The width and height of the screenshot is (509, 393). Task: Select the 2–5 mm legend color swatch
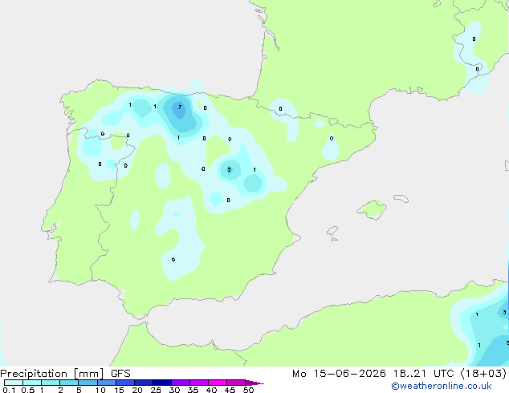pos(69,383)
